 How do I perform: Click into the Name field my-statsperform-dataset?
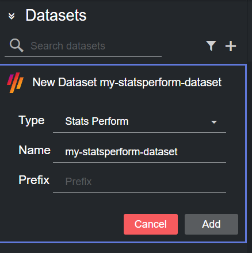(x=139, y=152)
